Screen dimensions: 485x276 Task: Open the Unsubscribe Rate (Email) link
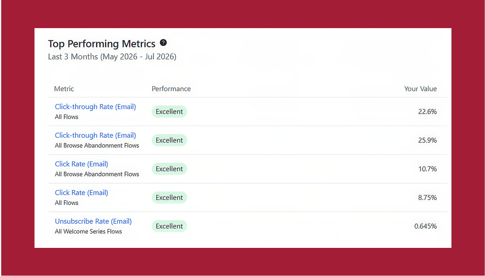tap(93, 221)
